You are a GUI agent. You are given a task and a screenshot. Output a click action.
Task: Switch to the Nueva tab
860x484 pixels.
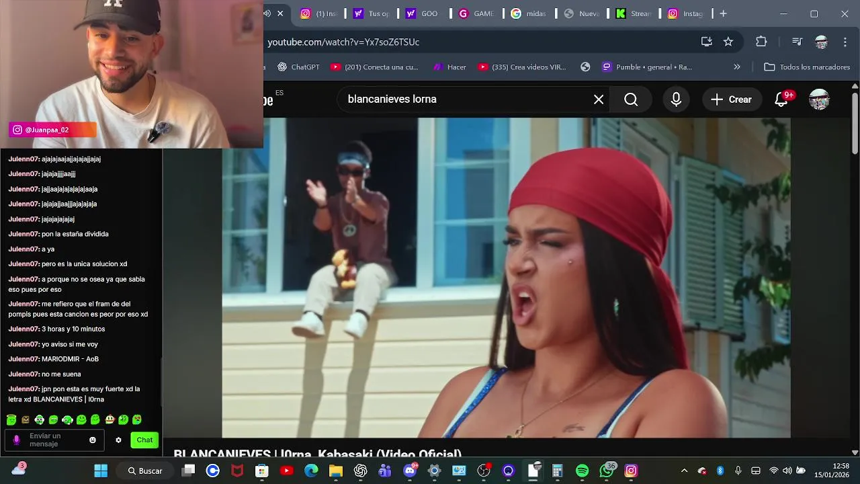tap(581, 13)
